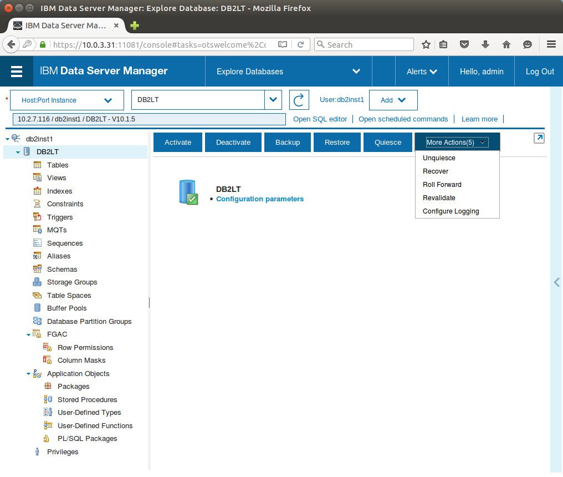Collapse the FGAC tree node
This screenshot has height=477, width=563.
tap(28, 334)
